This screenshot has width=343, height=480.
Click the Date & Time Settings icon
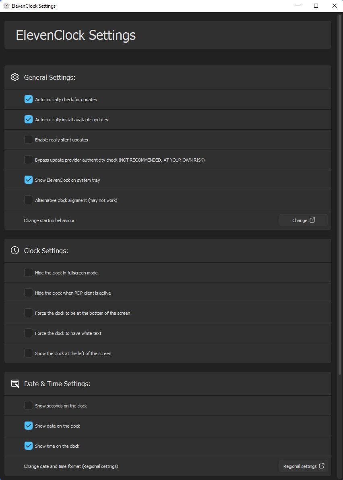pyautogui.click(x=15, y=383)
